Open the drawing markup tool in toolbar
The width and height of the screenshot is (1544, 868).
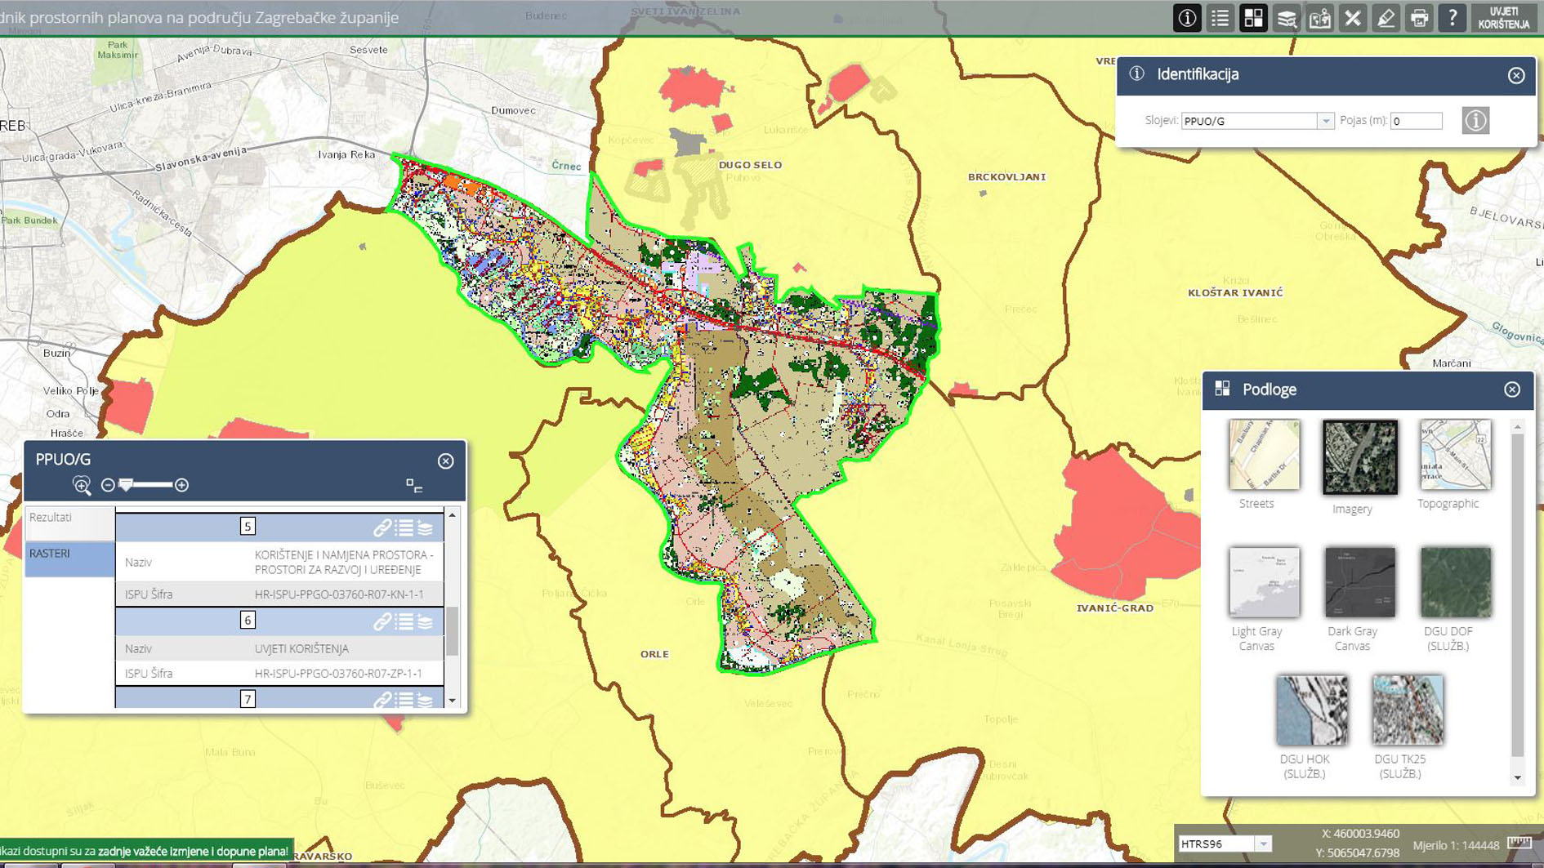click(x=1386, y=18)
